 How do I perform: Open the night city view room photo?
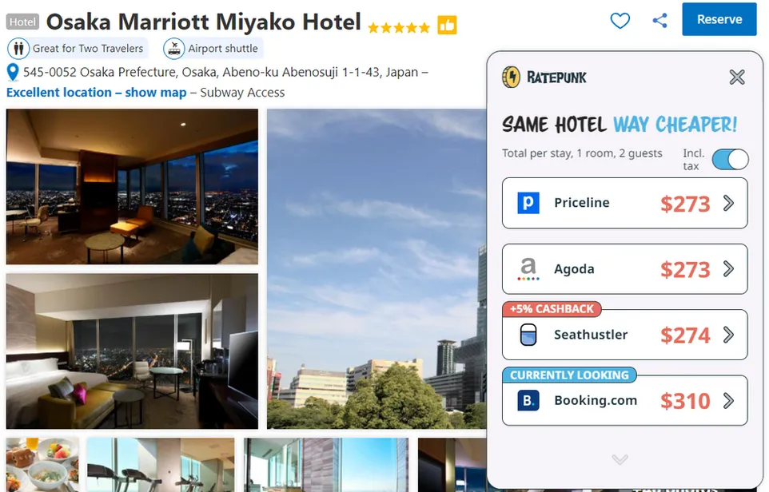pyautogui.click(x=132, y=187)
